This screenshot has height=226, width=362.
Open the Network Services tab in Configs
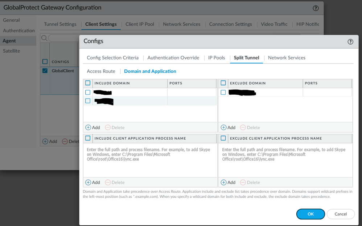(x=287, y=58)
